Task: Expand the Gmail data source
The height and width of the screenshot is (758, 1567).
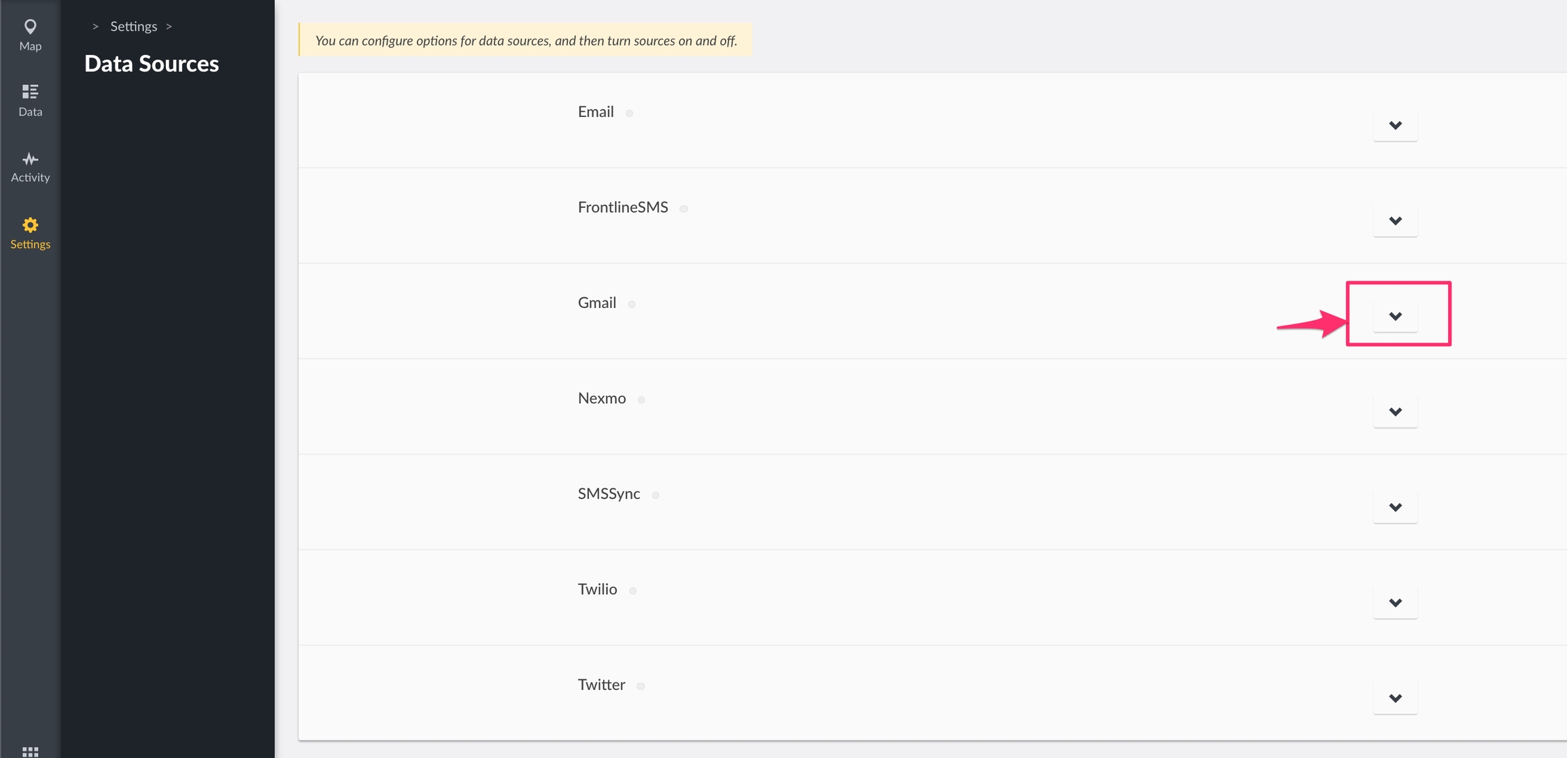Action: 1395,316
